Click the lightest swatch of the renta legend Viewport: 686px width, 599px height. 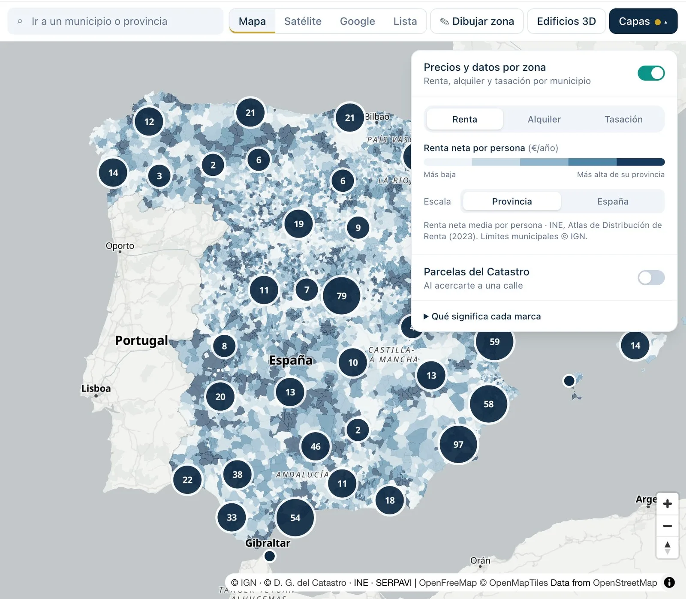[448, 162]
